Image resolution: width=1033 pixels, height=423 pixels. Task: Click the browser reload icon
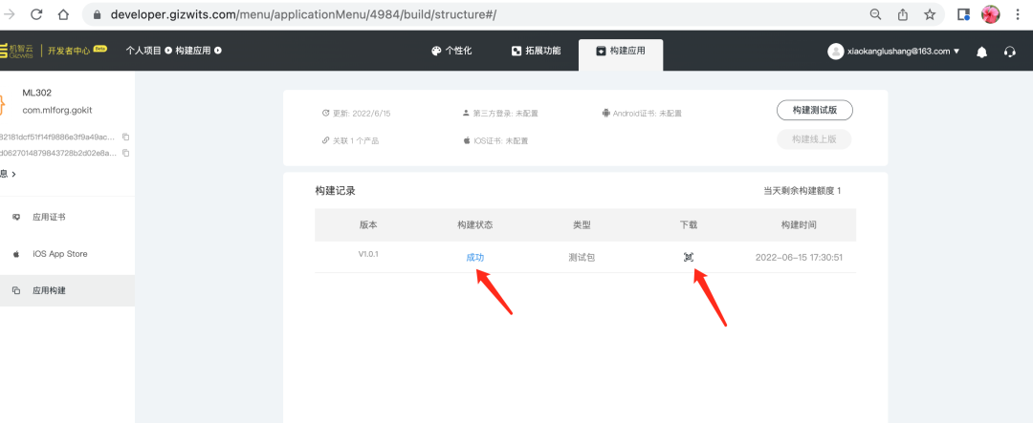point(36,14)
